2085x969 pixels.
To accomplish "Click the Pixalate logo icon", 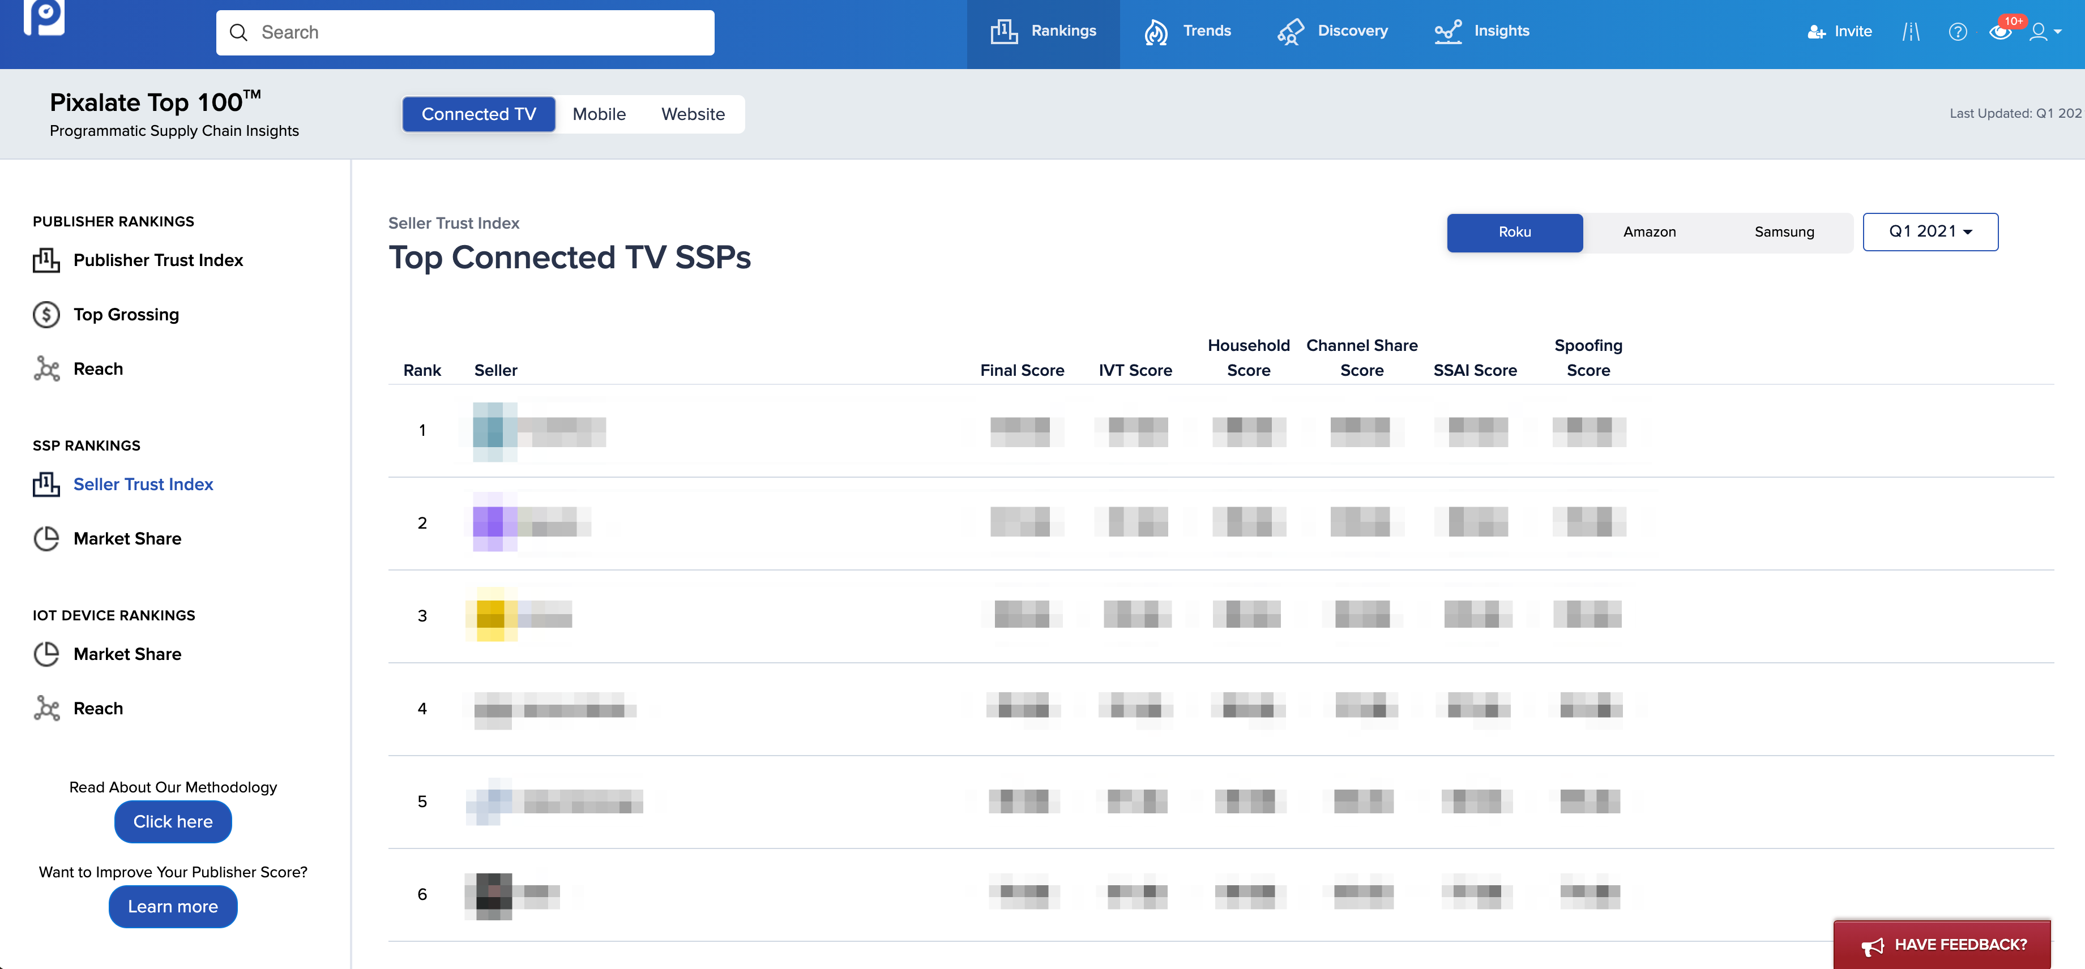I will (44, 16).
